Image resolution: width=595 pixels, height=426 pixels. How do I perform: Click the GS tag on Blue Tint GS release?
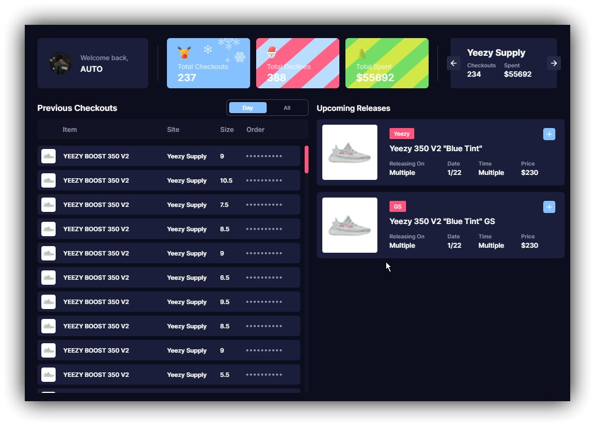pyautogui.click(x=398, y=207)
